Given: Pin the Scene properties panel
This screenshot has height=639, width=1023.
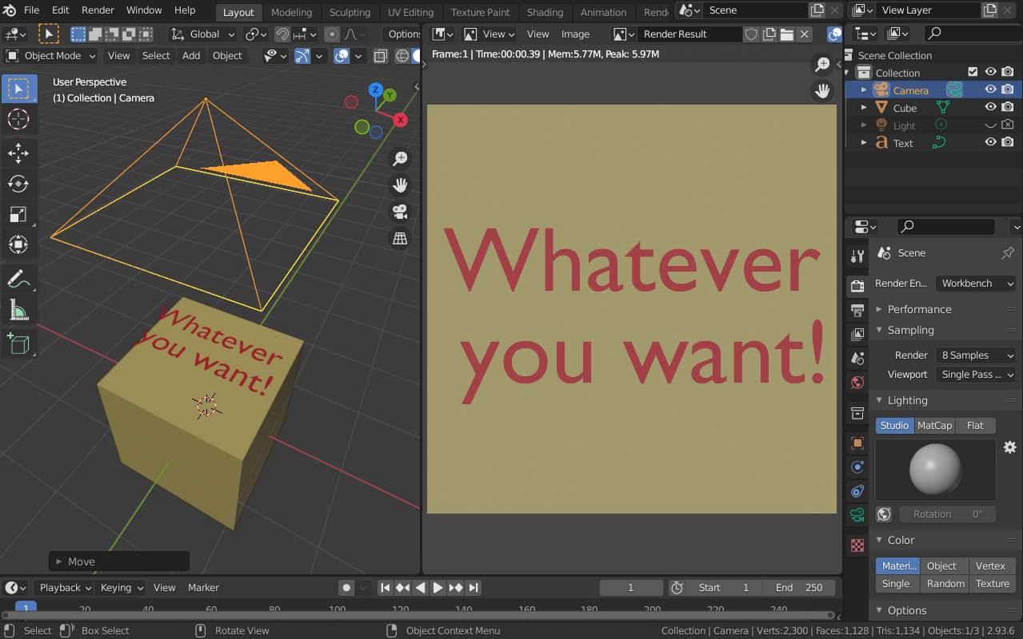Looking at the screenshot, I should tap(1008, 252).
